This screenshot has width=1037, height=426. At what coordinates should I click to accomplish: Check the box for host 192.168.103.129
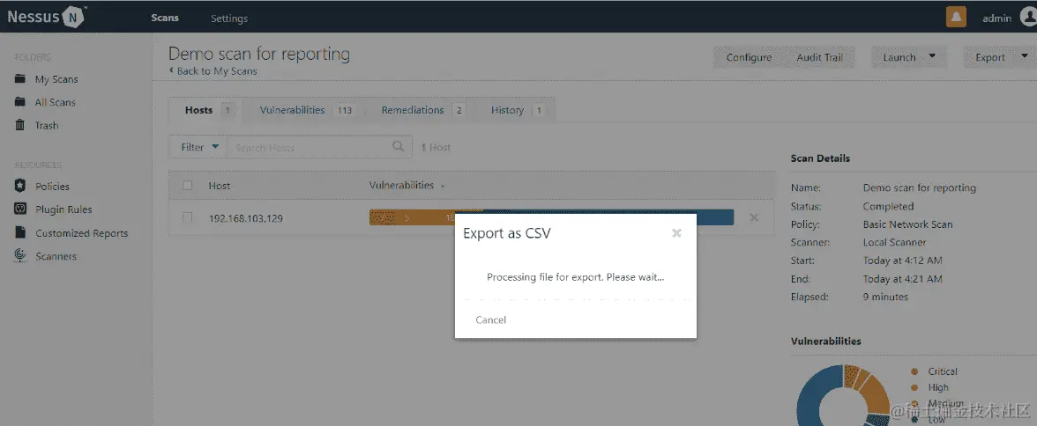[187, 217]
